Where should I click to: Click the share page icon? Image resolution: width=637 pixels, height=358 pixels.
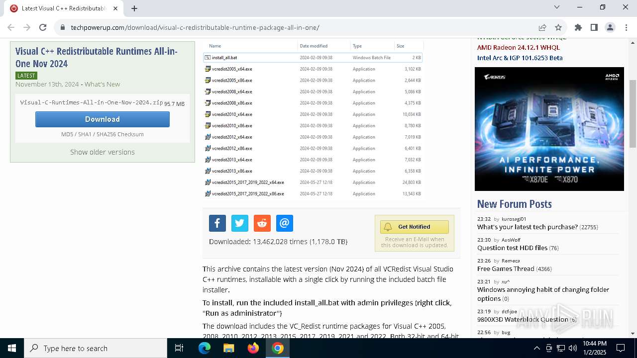coord(542,28)
